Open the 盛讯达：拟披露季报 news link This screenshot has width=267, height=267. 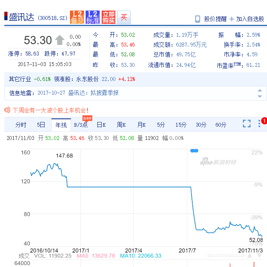tap(93, 93)
